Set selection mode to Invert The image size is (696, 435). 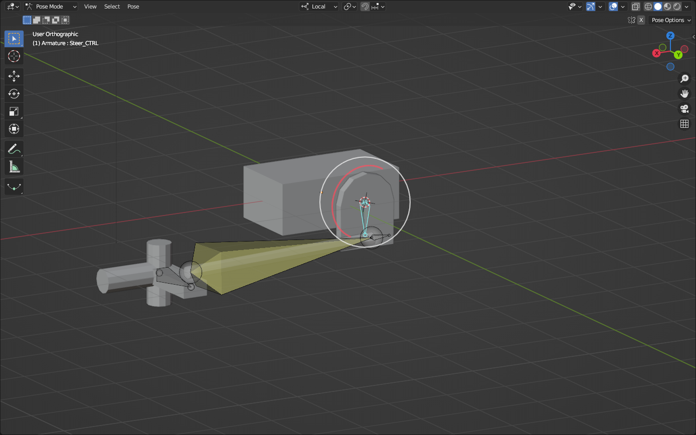[56, 20]
